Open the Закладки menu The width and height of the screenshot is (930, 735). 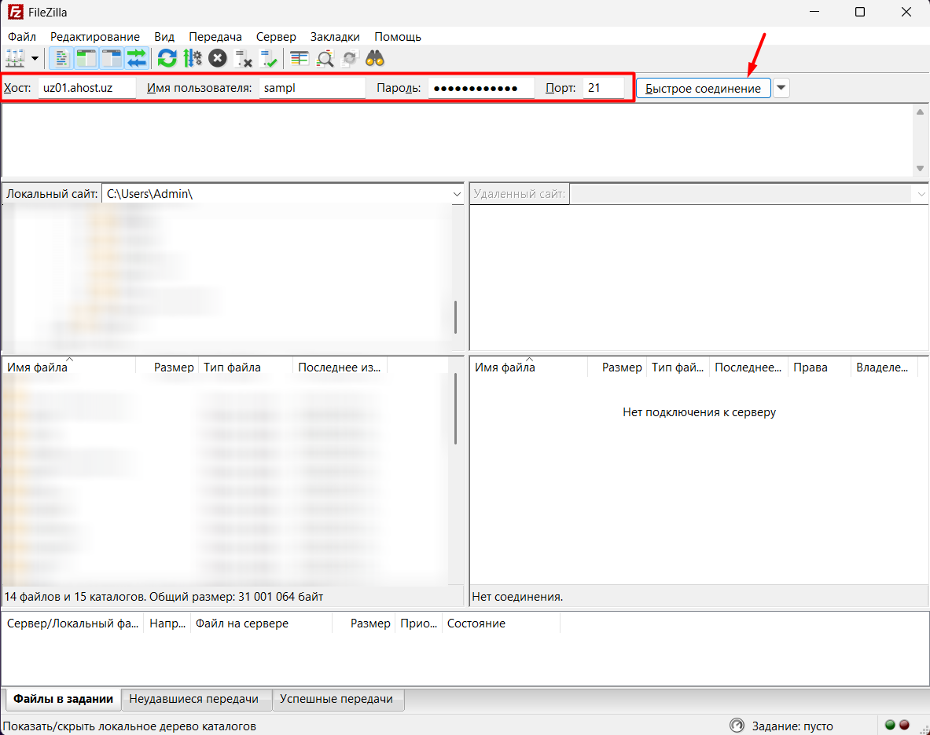tap(335, 37)
